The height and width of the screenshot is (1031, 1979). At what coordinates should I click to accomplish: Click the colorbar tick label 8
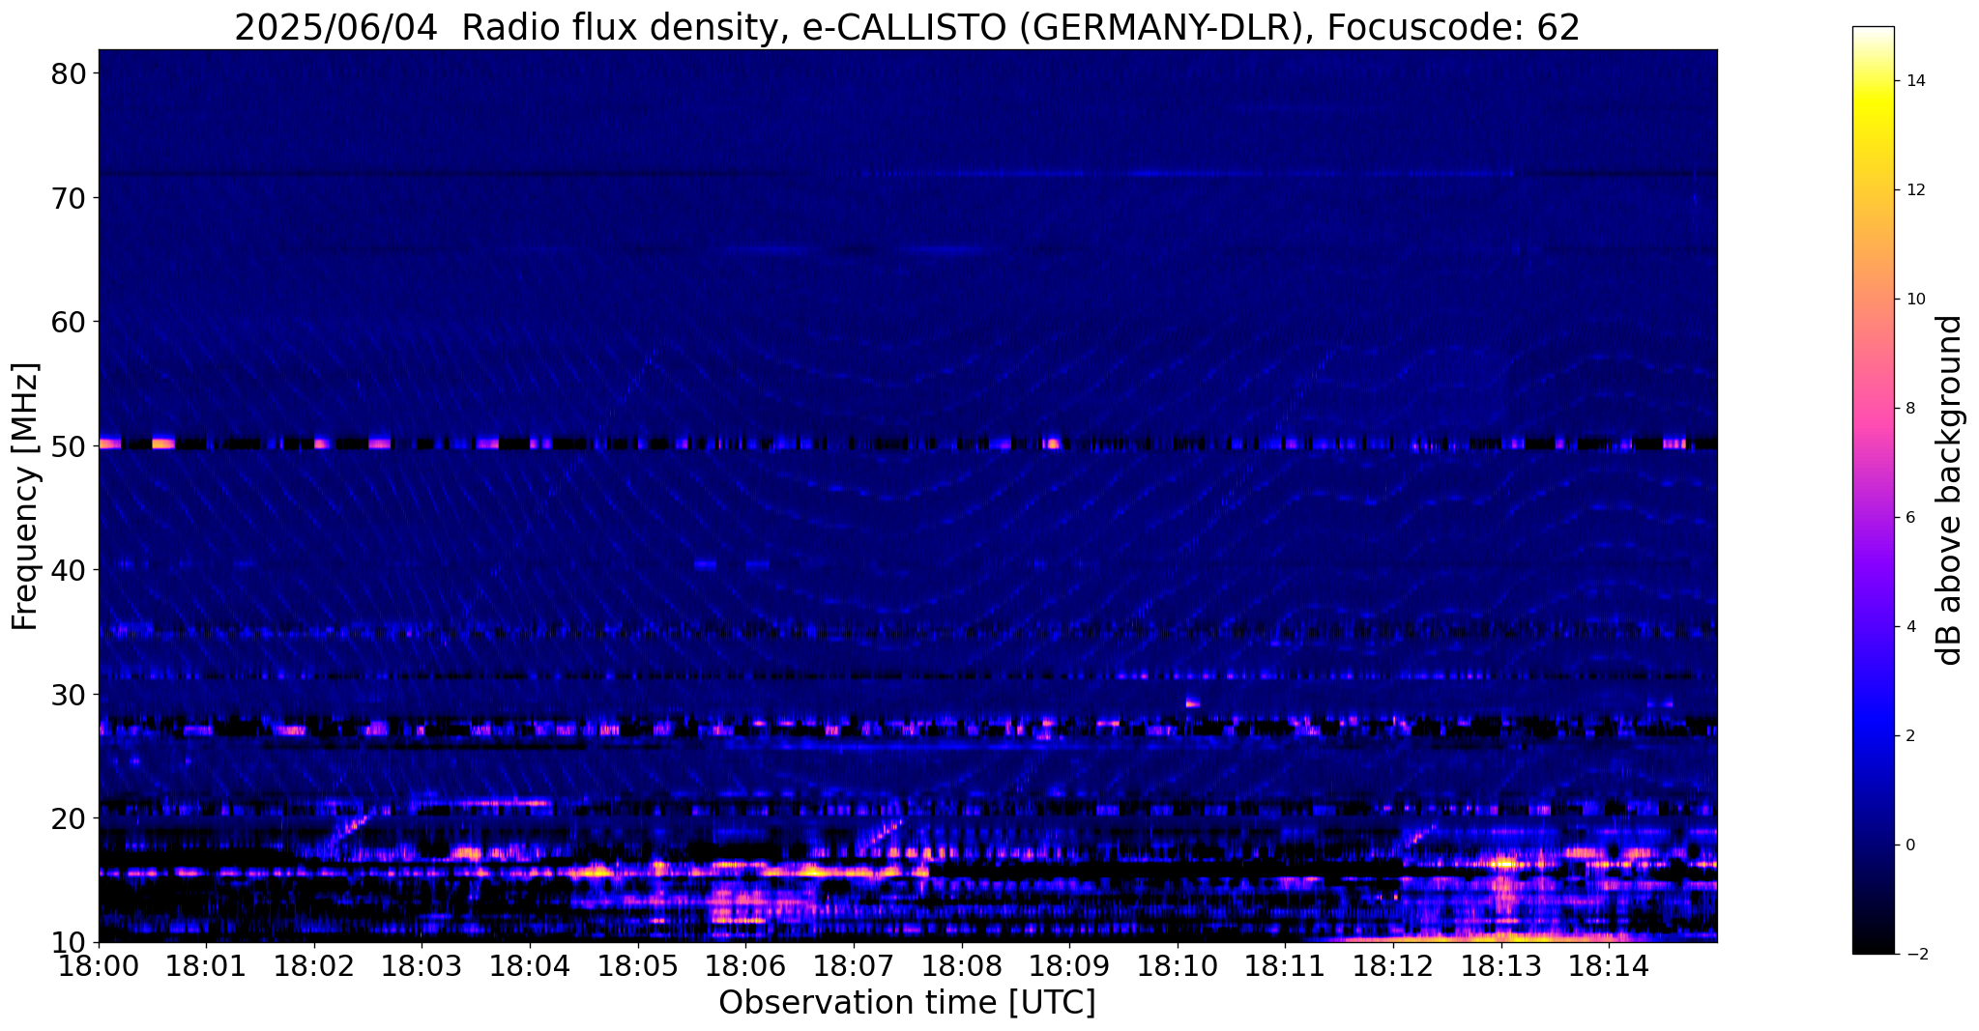click(1909, 409)
